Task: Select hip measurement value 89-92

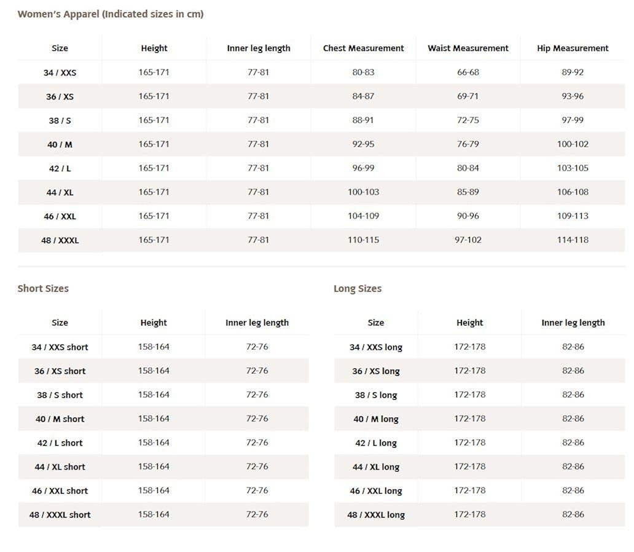Action: pos(573,72)
